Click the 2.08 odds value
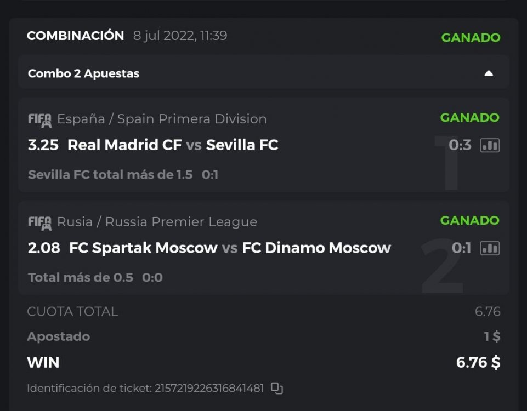This screenshot has width=527, height=411. (44, 248)
